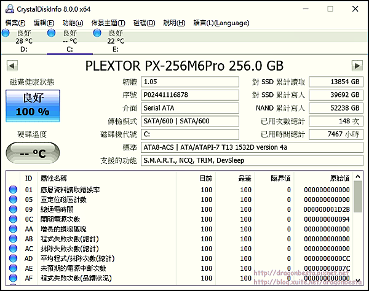Screen dimensions: 369x291
Task: Click the attribute list scroll up arrow
Action: click(x=358, y=177)
